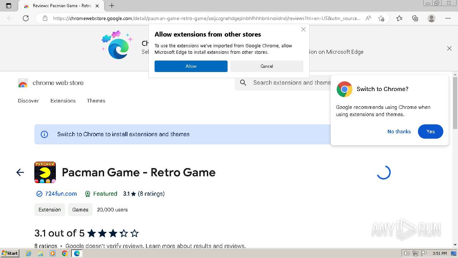Open Google Chrome from the taskbar
Viewport: 458px width, 258px height.
[64, 253]
